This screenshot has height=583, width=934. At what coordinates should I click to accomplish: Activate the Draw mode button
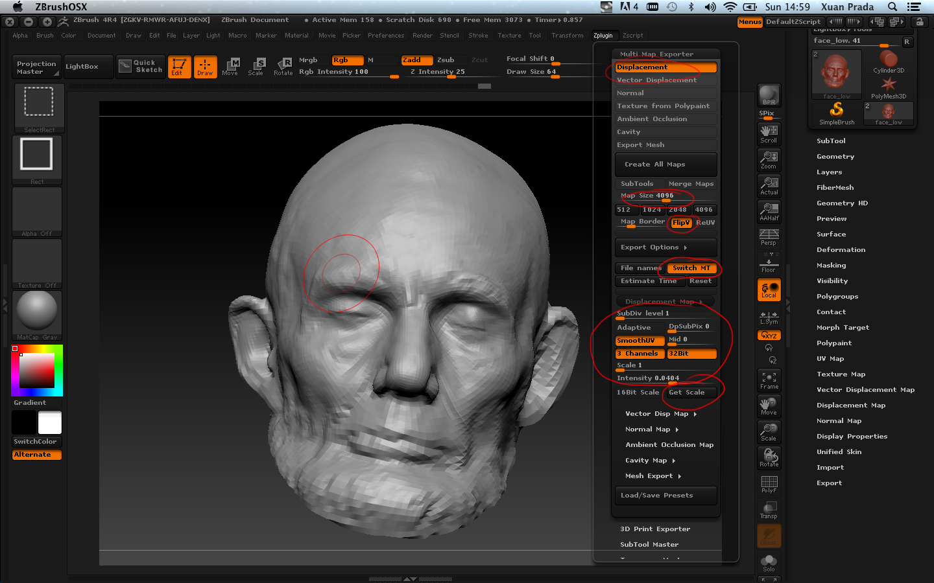205,67
